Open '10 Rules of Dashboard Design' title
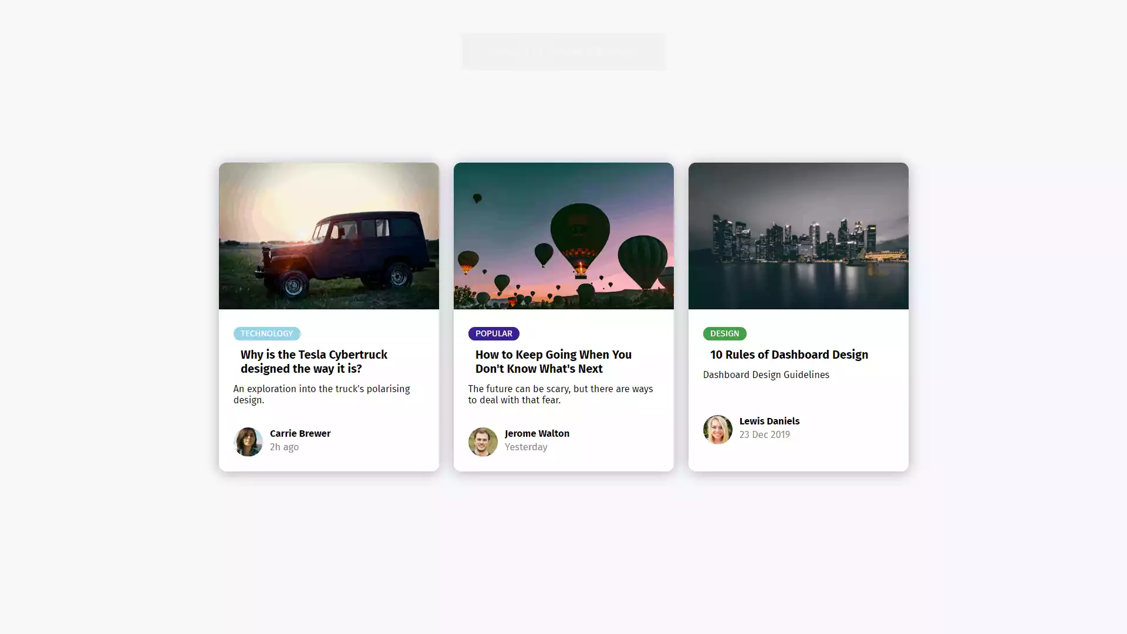 tap(789, 355)
